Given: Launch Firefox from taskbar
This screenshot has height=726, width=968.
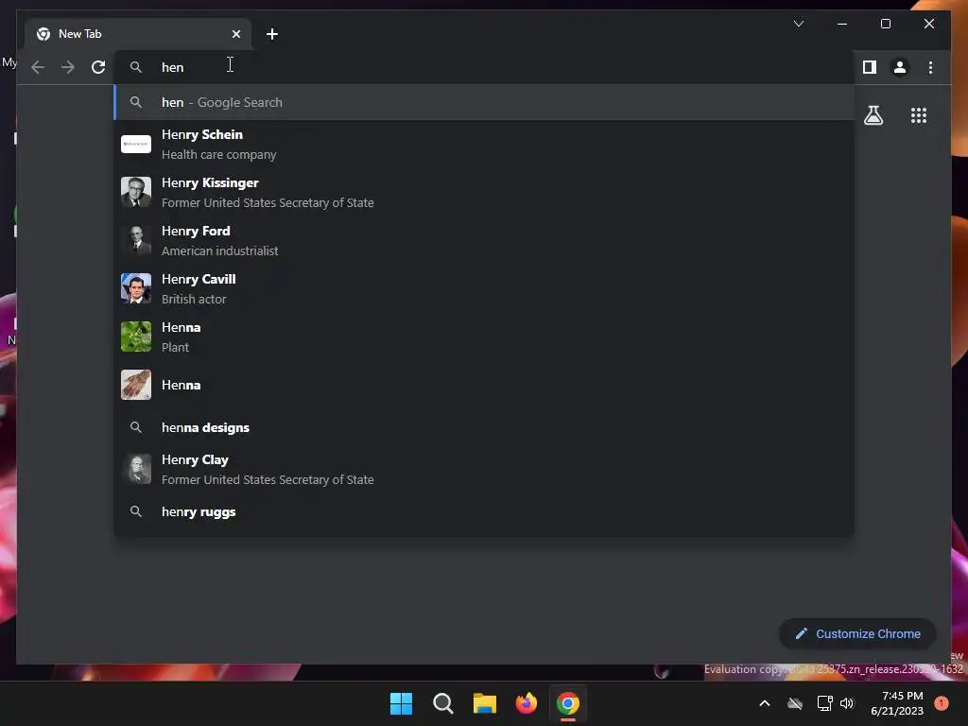Looking at the screenshot, I should tap(526, 703).
